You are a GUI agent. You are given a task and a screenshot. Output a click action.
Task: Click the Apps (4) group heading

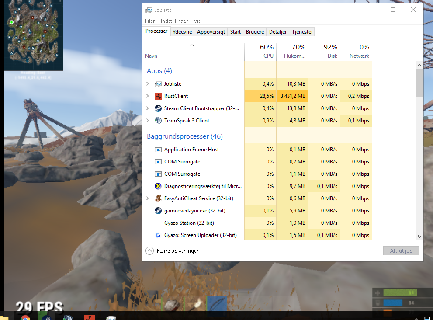(159, 71)
